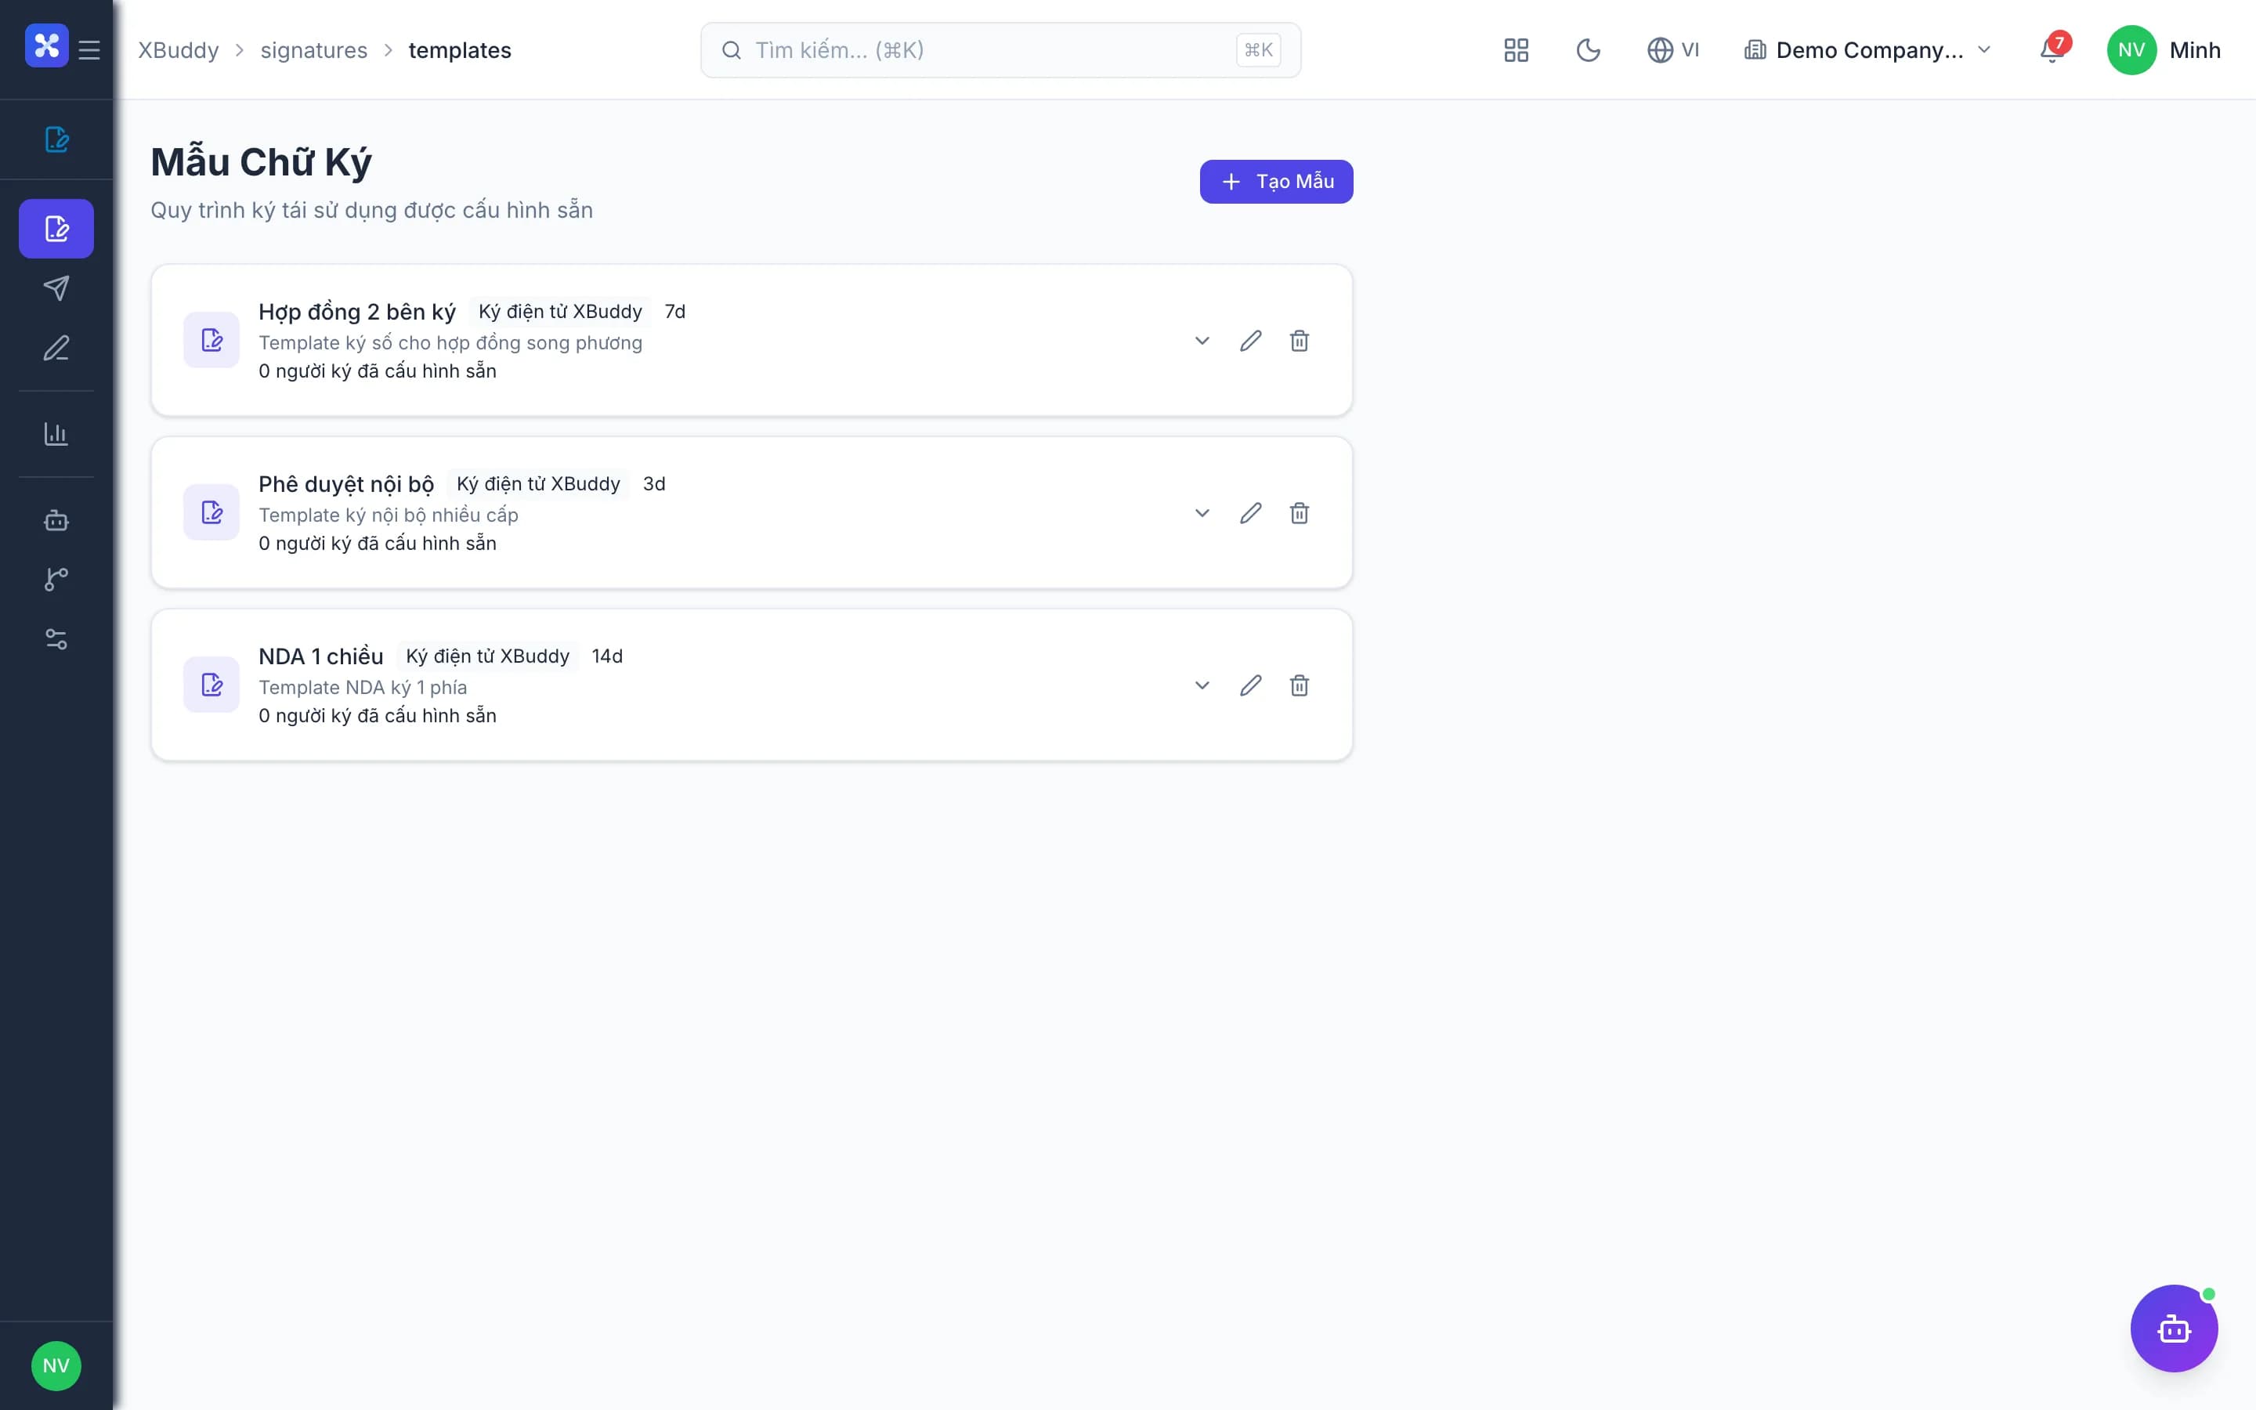Image resolution: width=2256 pixels, height=1410 pixels.
Task: Edit the NDA 1 chiều template
Action: point(1251,686)
